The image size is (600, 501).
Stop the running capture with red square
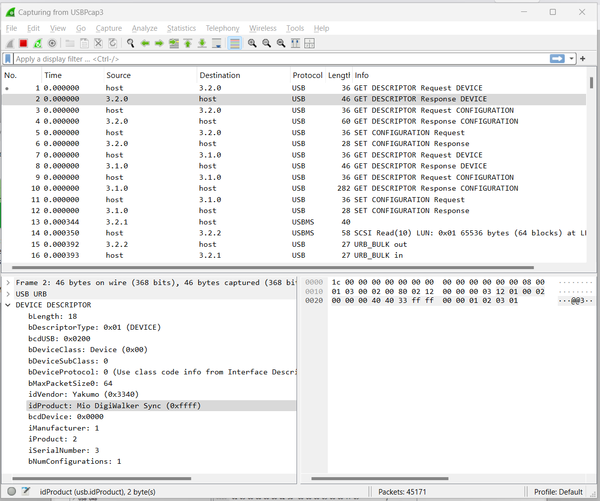coord(23,43)
